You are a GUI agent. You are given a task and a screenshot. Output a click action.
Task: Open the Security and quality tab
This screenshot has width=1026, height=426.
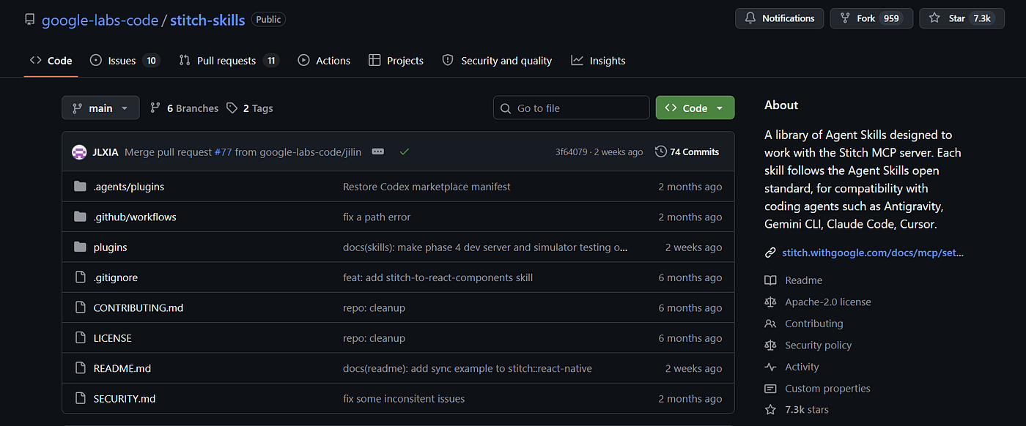(x=497, y=61)
